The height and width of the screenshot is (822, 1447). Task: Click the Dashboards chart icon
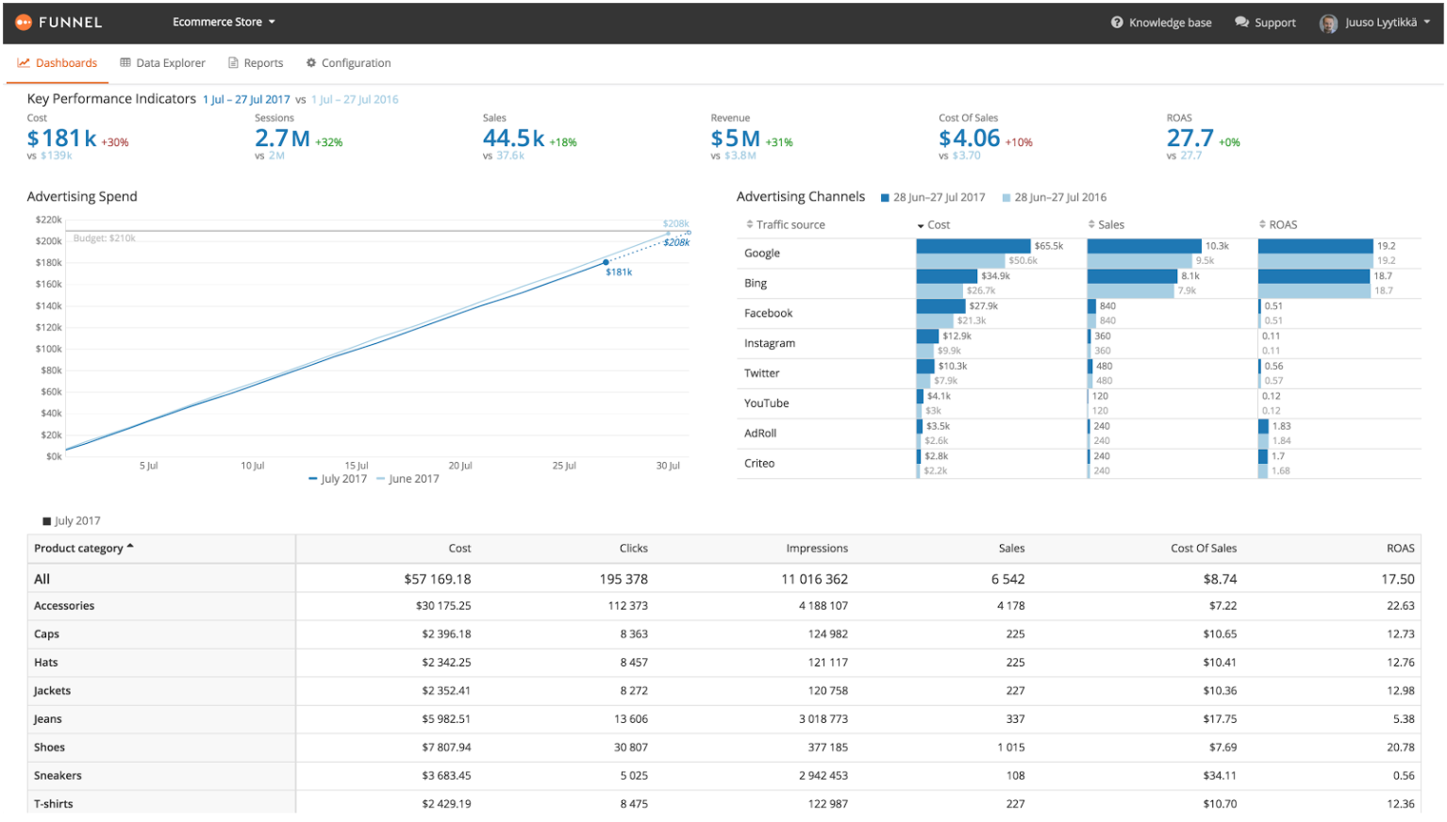[x=24, y=63]
